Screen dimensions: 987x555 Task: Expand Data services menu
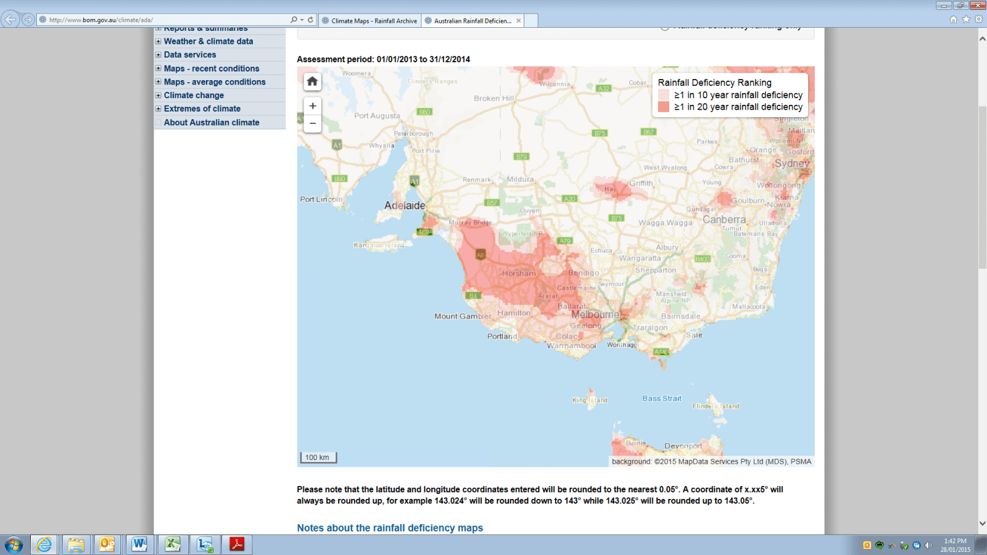(x=158, y=55)
